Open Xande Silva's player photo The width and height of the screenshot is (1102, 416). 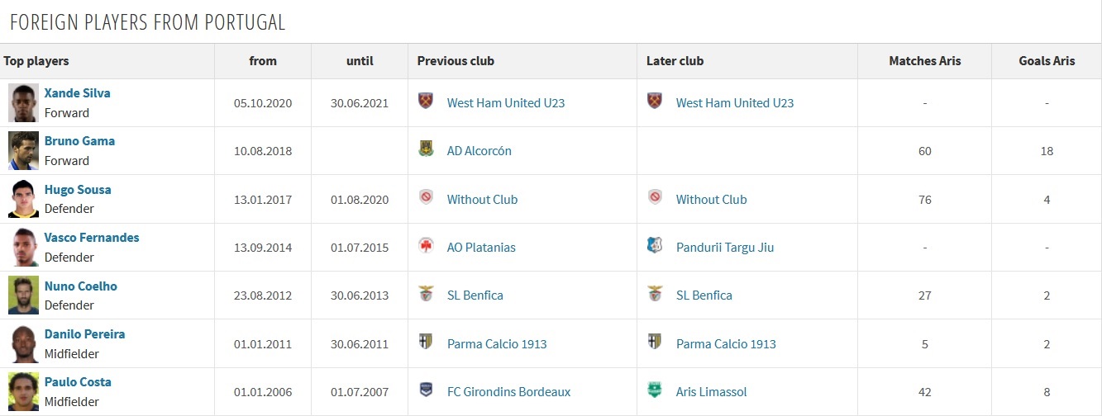click(24, 102)
